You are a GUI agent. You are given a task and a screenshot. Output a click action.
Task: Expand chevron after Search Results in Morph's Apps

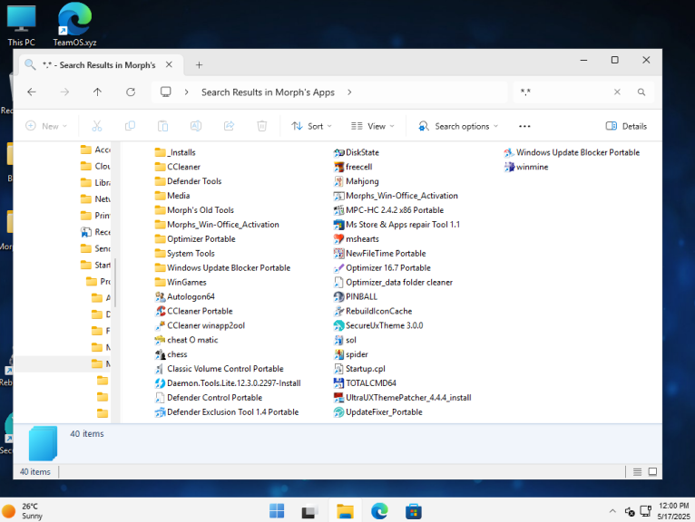349,92
